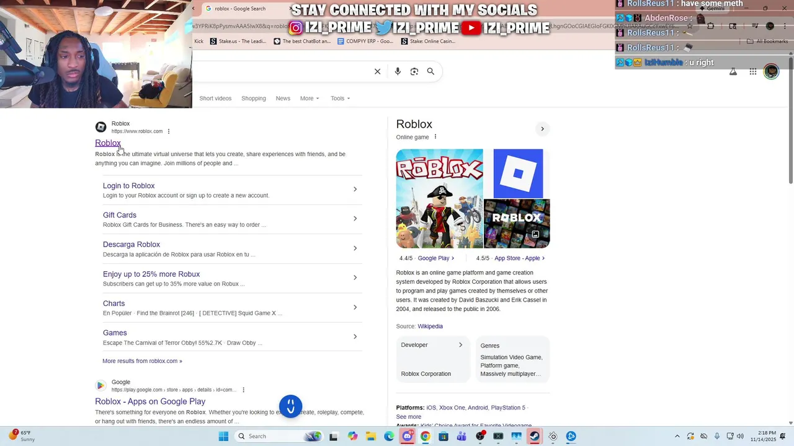Click the chevron on Login to Roblox row

coord(355,189)
